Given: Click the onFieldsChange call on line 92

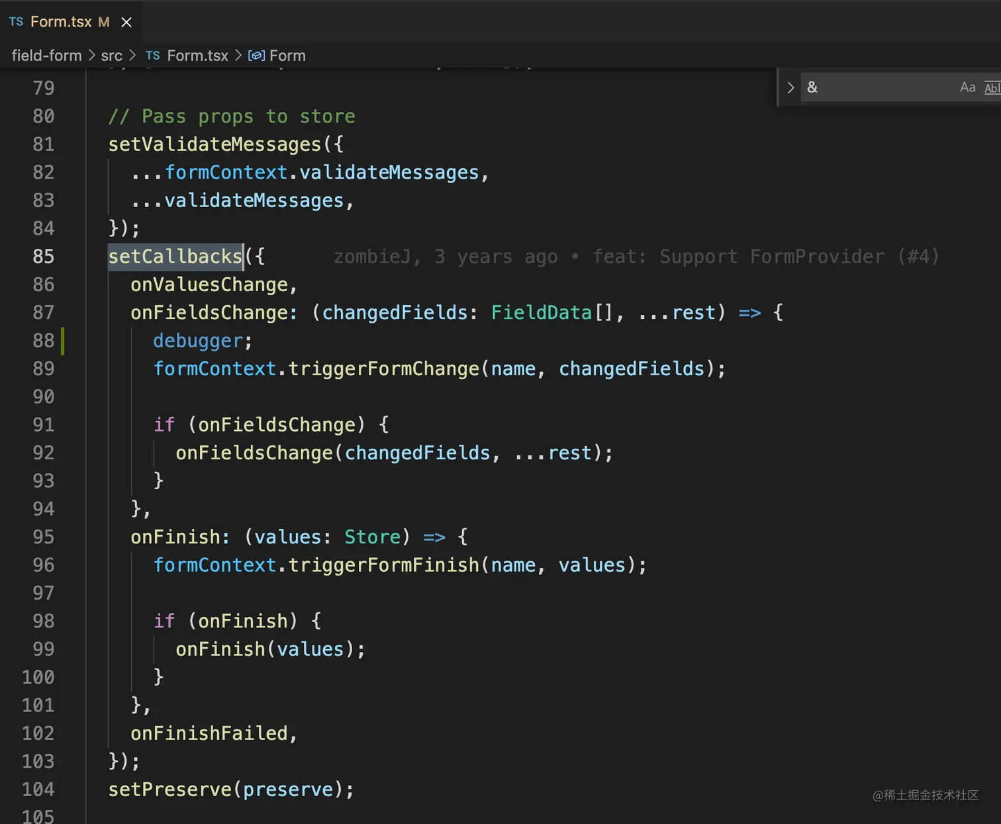Looking at the screenshot, I should tap(254, 453).
